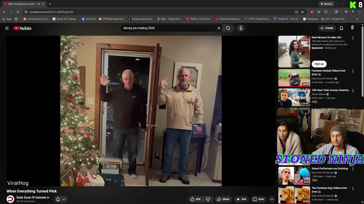Open Chrome profile avatar
The width and height of the screenshot is (364, 204).
tap(353, 12)
